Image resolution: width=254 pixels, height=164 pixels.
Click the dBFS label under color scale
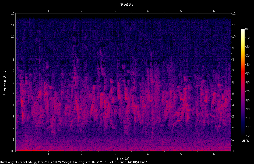pyautogui.click(x=245, y=141)
